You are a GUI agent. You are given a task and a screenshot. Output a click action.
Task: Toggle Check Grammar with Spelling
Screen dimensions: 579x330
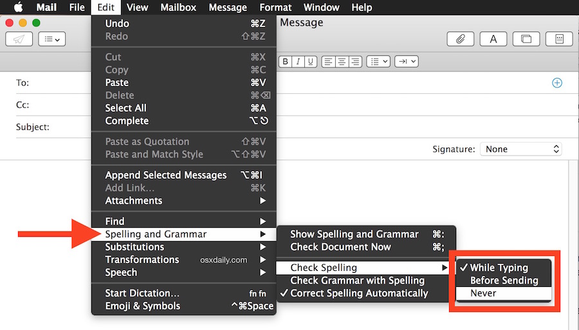point(366,280)
